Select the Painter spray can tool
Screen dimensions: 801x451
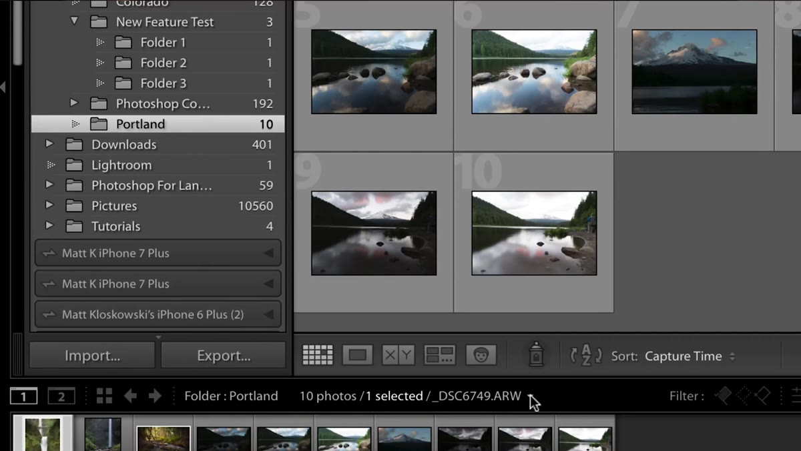pyautogui.click(x=535, y=354)
